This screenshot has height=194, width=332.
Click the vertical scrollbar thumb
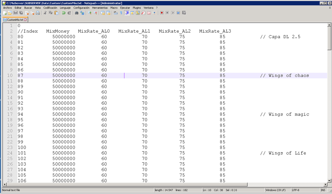pos(329,38)
